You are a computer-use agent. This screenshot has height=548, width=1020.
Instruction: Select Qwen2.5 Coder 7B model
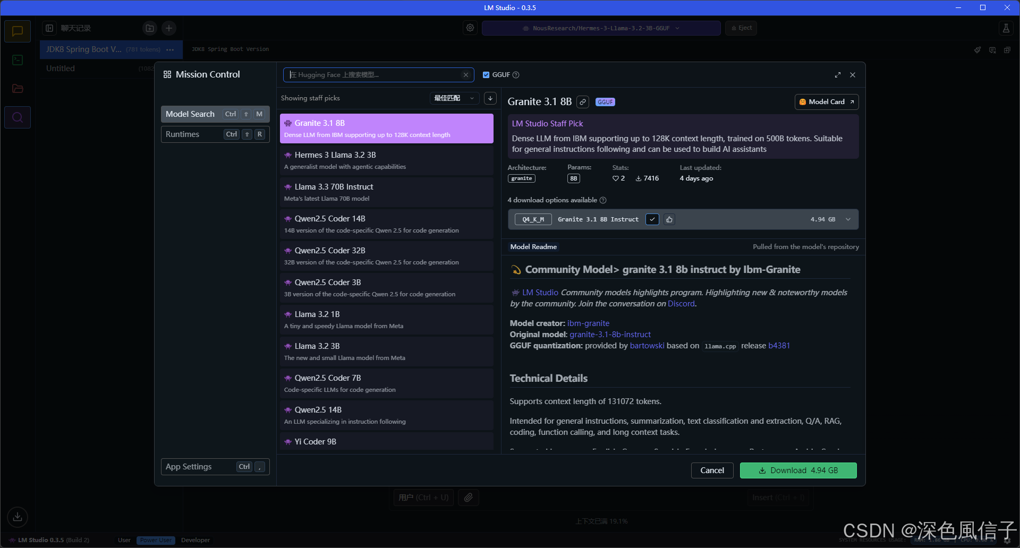(x=387, y=383)
